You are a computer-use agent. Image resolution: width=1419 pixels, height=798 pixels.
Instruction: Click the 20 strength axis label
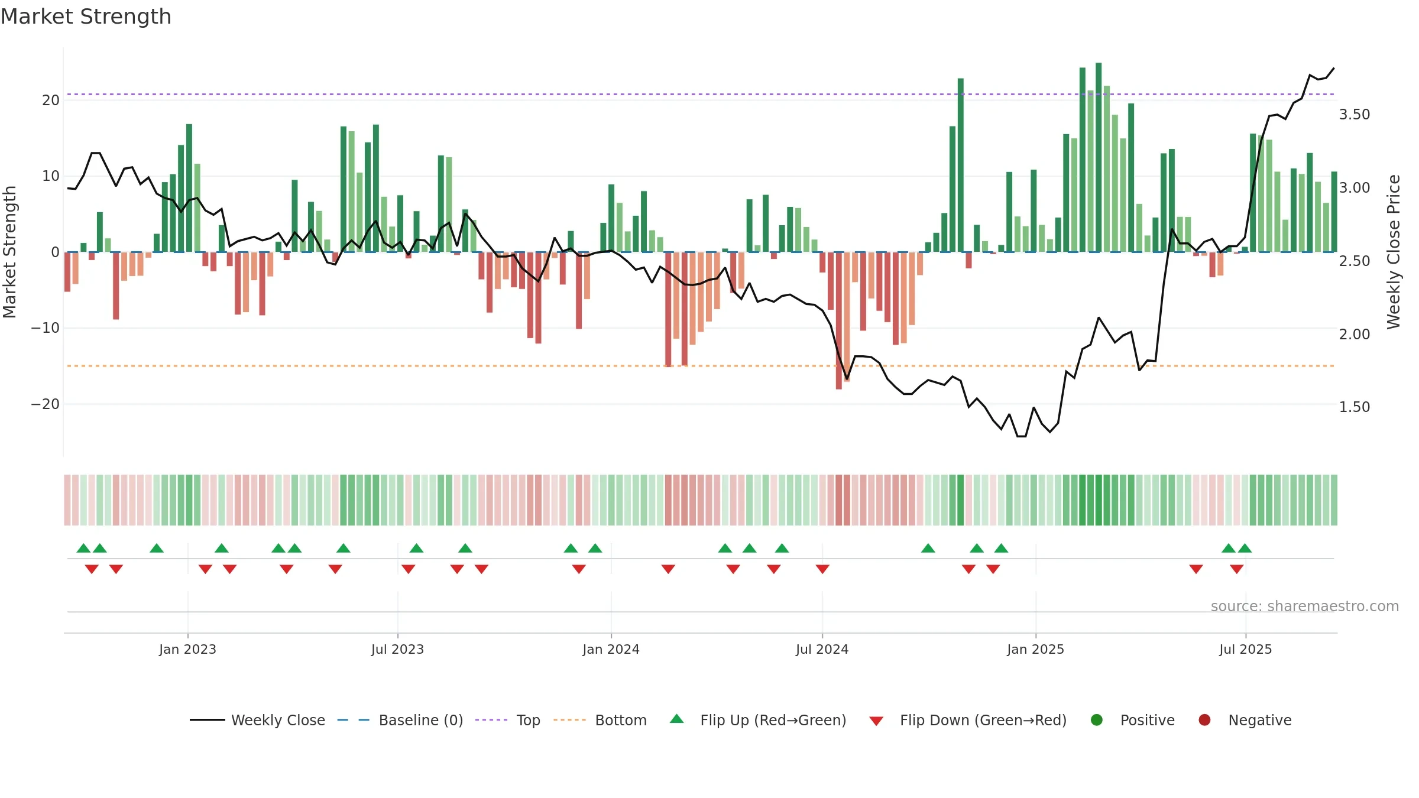[x=51, y=100]
